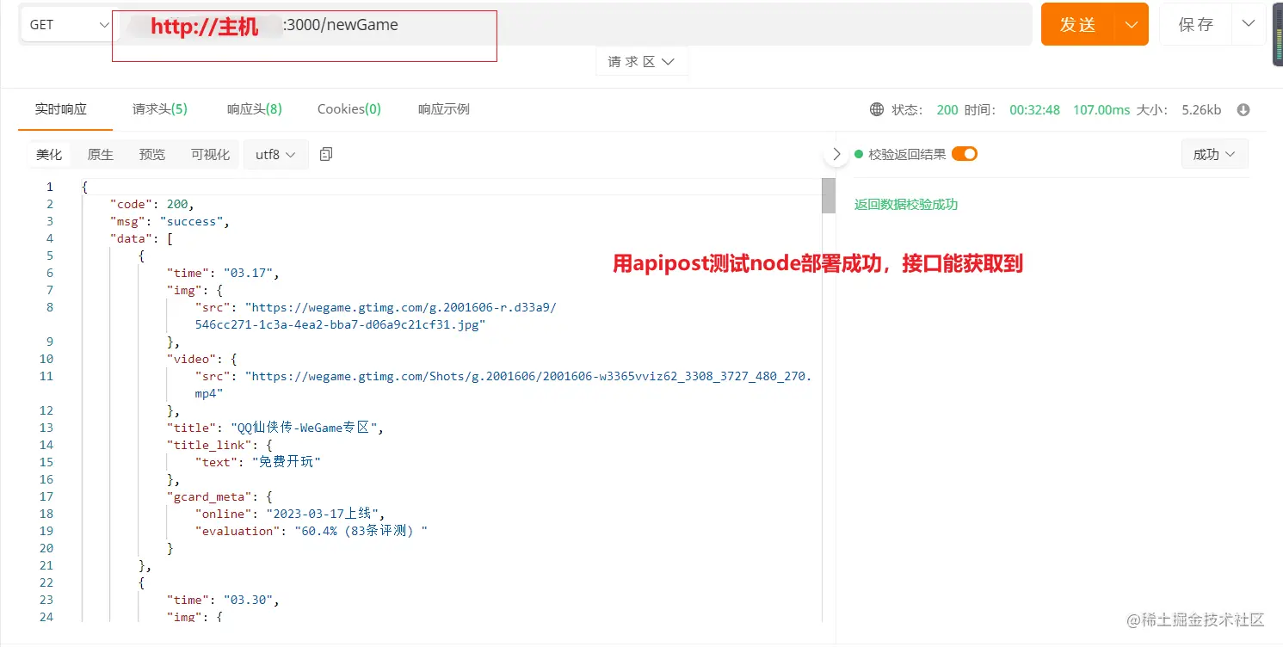
Task: Open the 成功 result dropdown
Action: [x=1214, y=155]
